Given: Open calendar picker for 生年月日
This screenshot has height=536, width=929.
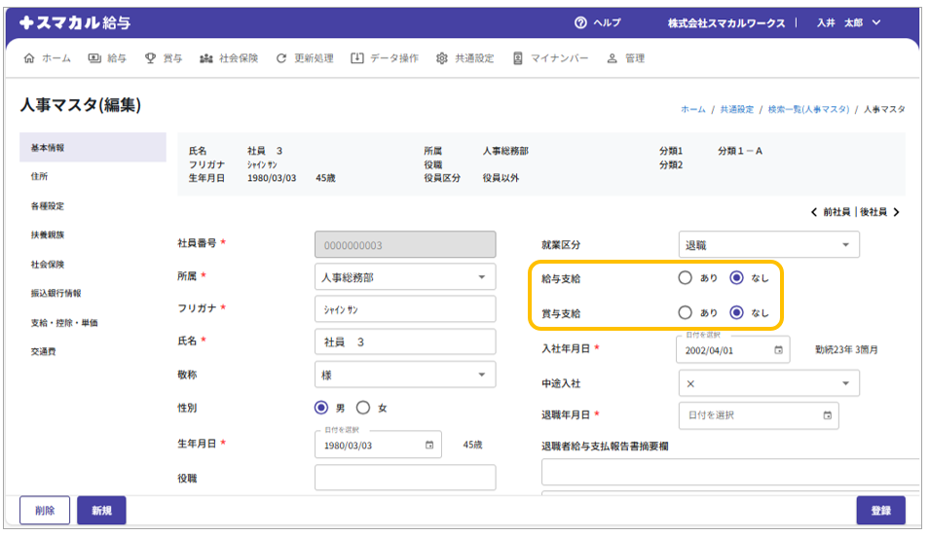Looking at the screenshot, I should (429, 446).
